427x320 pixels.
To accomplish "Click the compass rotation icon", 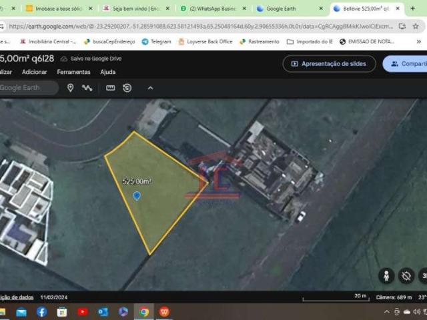I will tap(406, 275).
